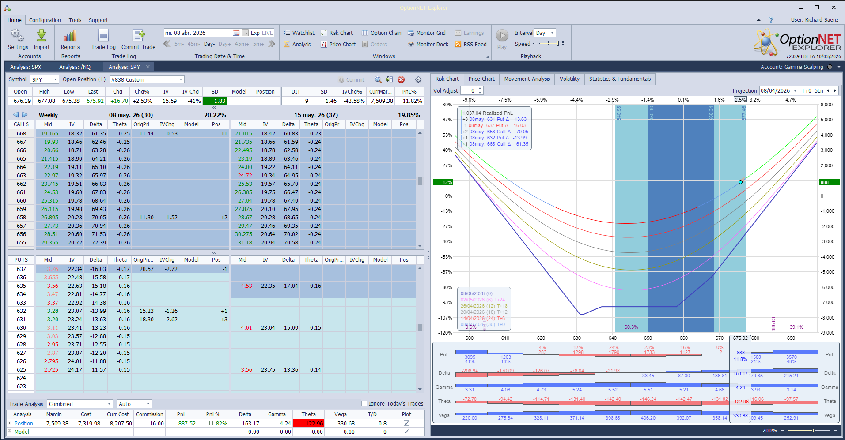Open the Reports chart icon
This screenshot has height=440, width=845.
pyautogui.click(x=70, y=36)
